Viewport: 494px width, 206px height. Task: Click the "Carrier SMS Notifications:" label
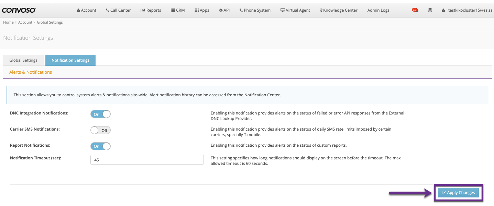tap(35, 129)
